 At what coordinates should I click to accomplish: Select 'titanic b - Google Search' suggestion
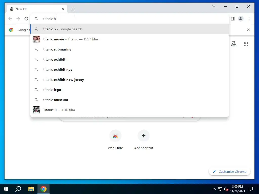point(130,29)
